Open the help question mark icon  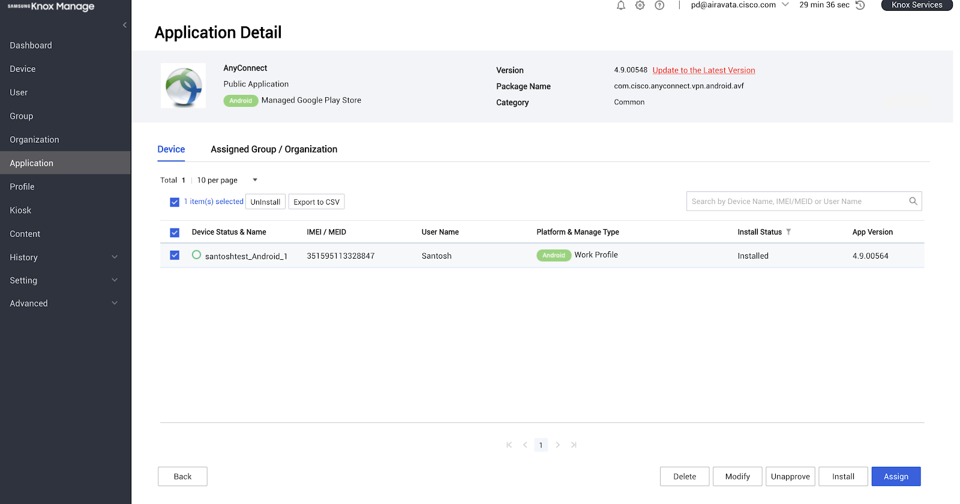[659, 5]
